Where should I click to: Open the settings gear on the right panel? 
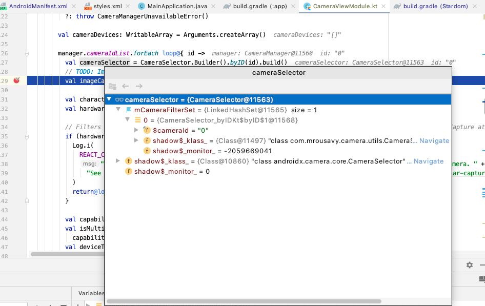pyautogui.click(x=469, y=264)
